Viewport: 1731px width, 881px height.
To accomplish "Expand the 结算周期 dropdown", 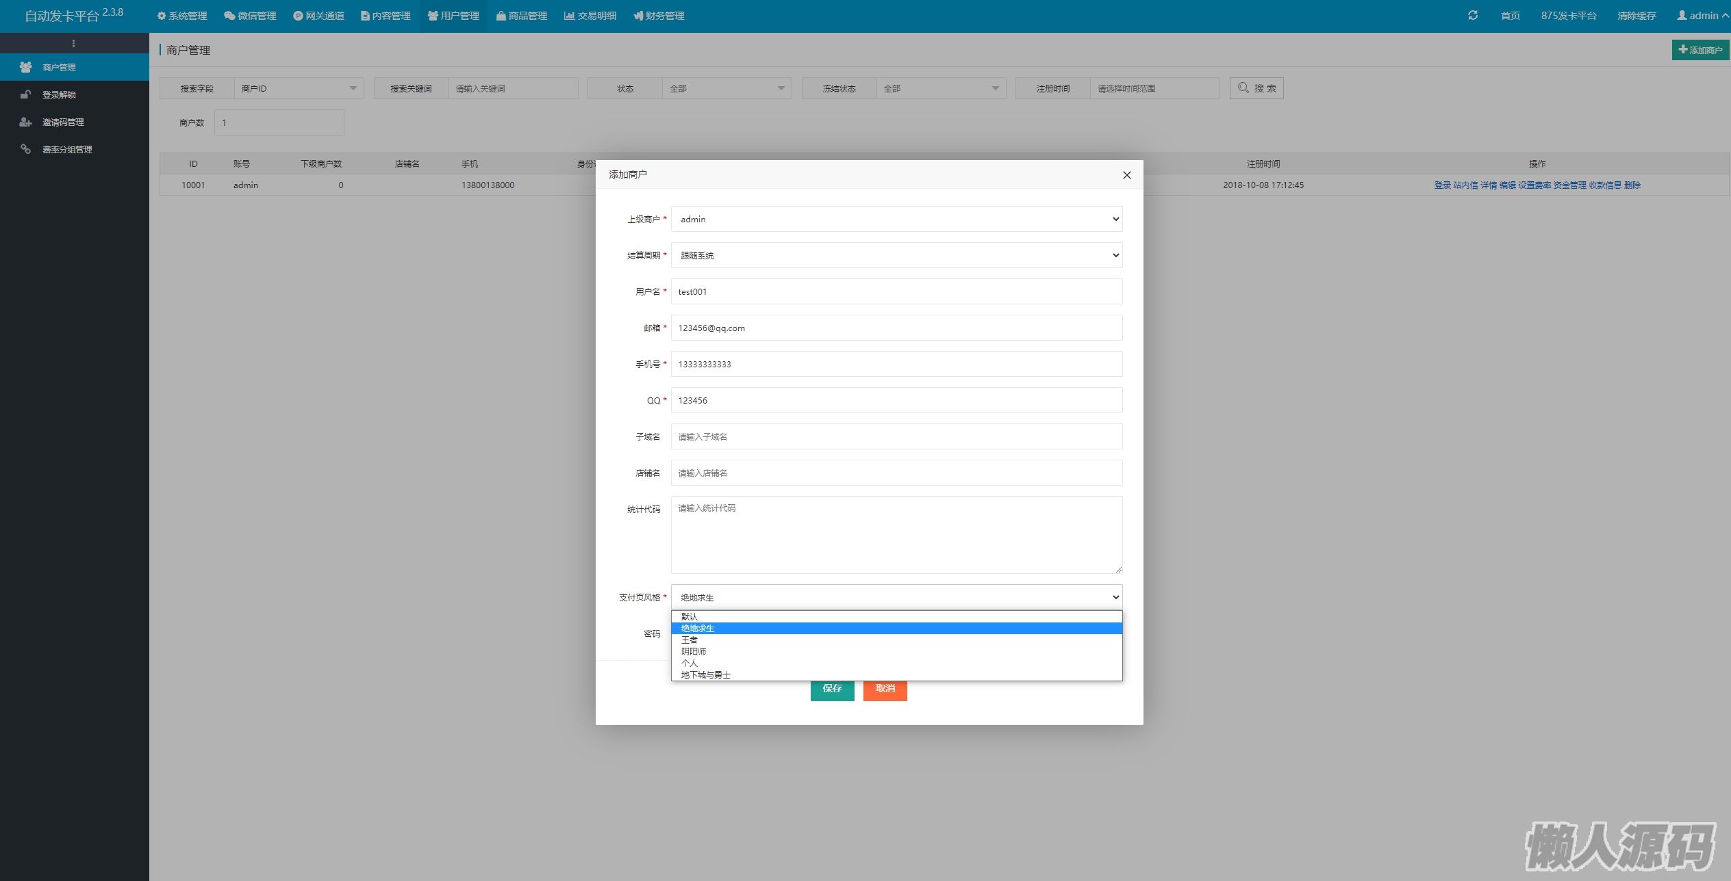I will [896, 256].
